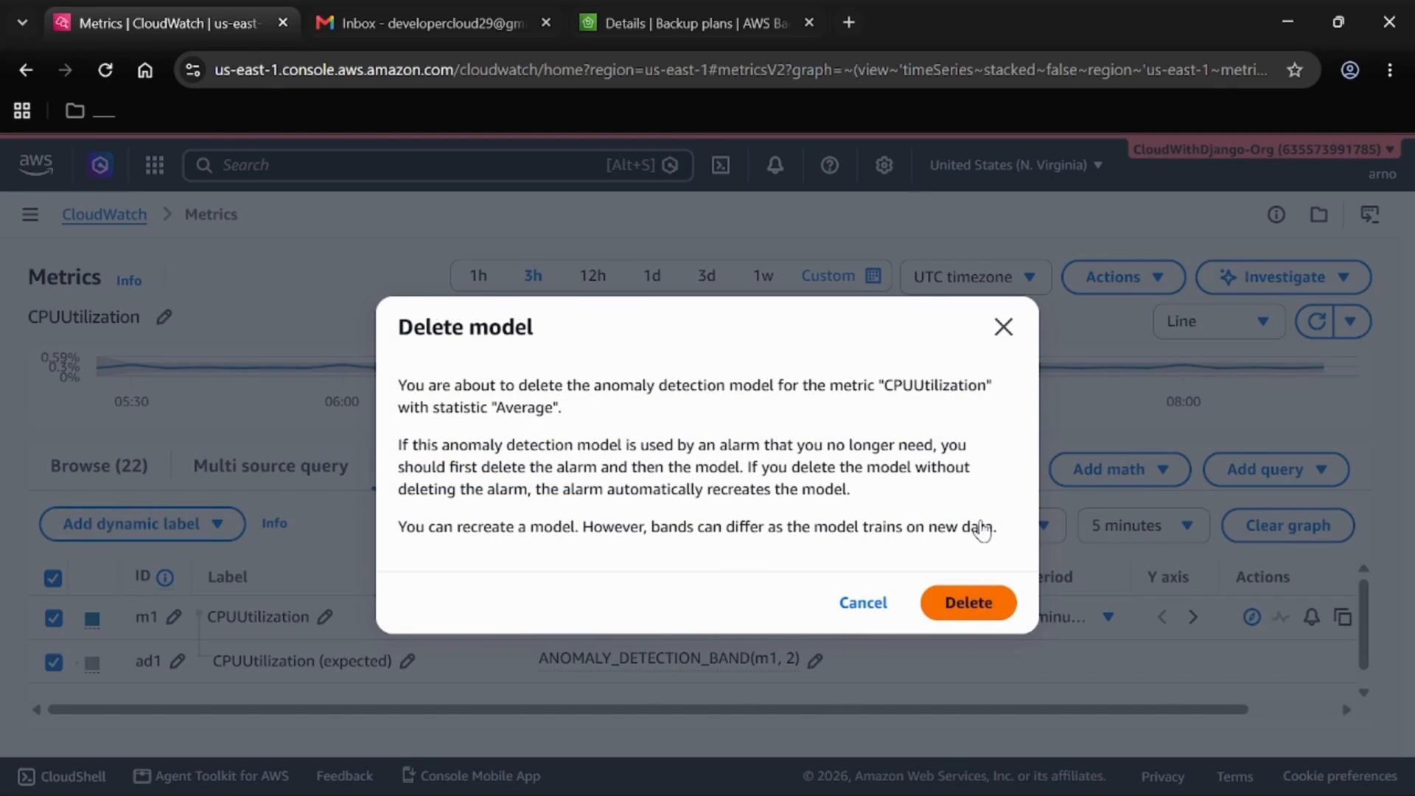Open the Info link beside dynamic label
The image size is (1415, 796).
[x=274, y=523]
